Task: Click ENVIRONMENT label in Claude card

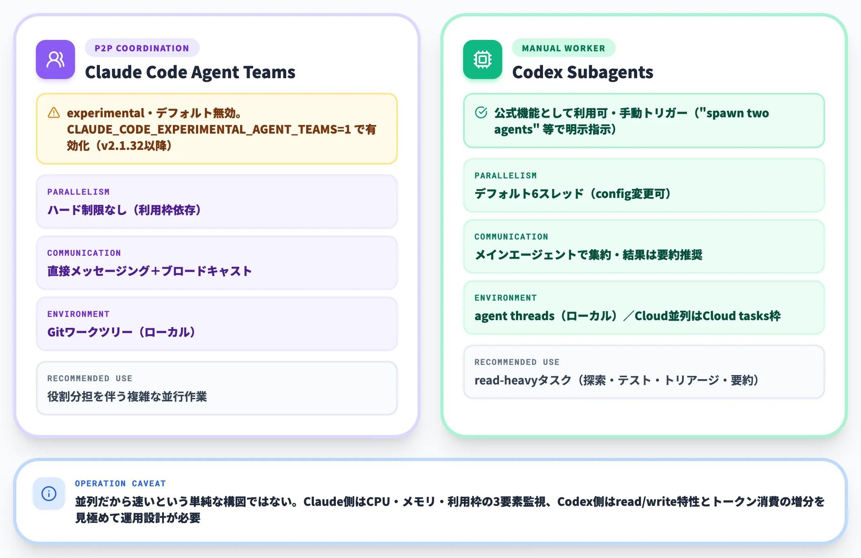Action: pyautogui.click(x=78, y=314)
